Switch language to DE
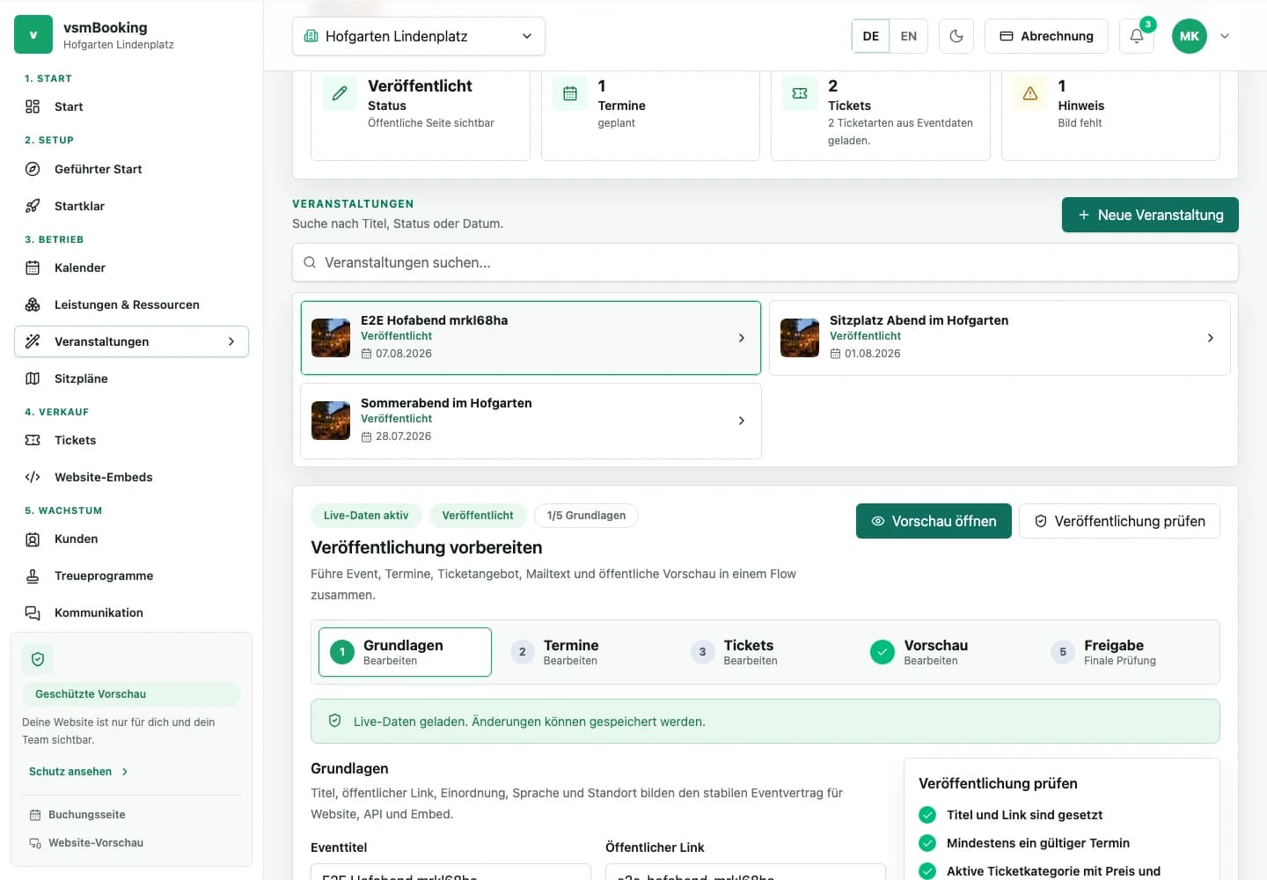Screen dimensions: 1267x880 tap(870, 36)
